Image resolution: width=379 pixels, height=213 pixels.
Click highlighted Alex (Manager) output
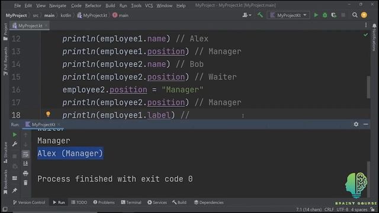click(70, 153)
